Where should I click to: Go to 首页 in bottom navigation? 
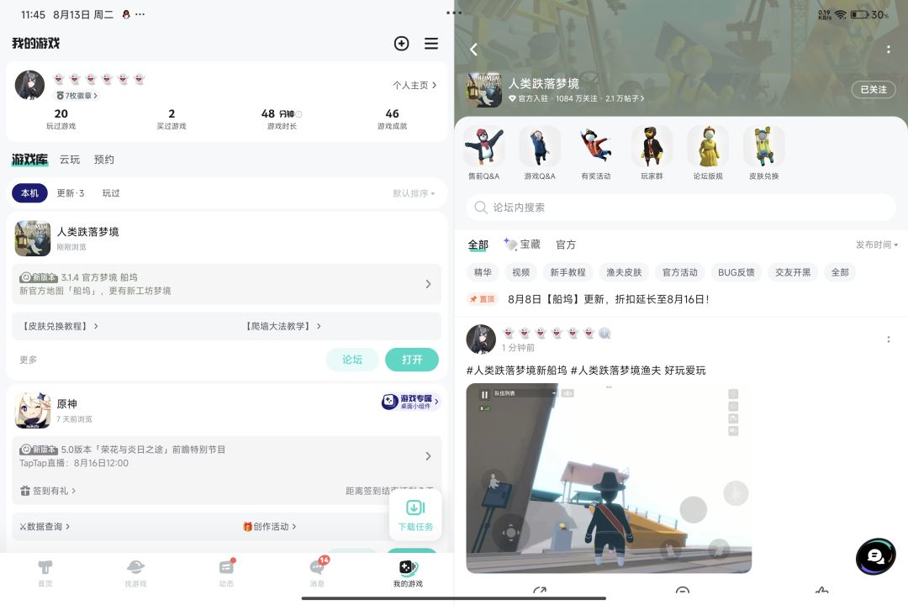tap(45, 573)
